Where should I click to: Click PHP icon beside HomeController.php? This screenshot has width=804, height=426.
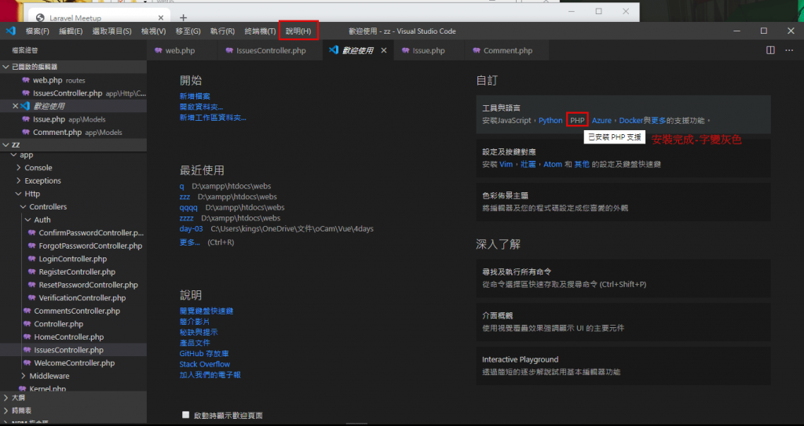tap(27, 337)
